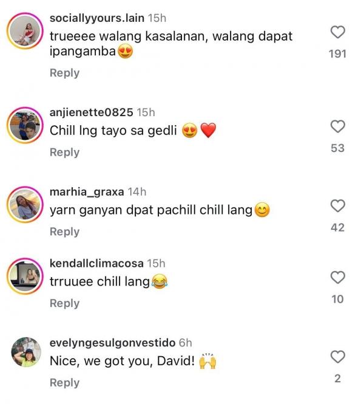Screen dimensions: 364x406
Task: View marhia_graxa profile photo story
Action: 25,205
